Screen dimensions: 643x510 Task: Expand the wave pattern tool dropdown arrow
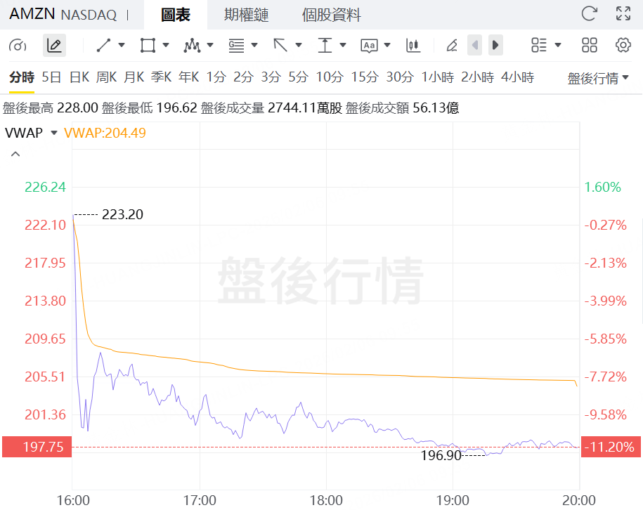coord(210,45)
